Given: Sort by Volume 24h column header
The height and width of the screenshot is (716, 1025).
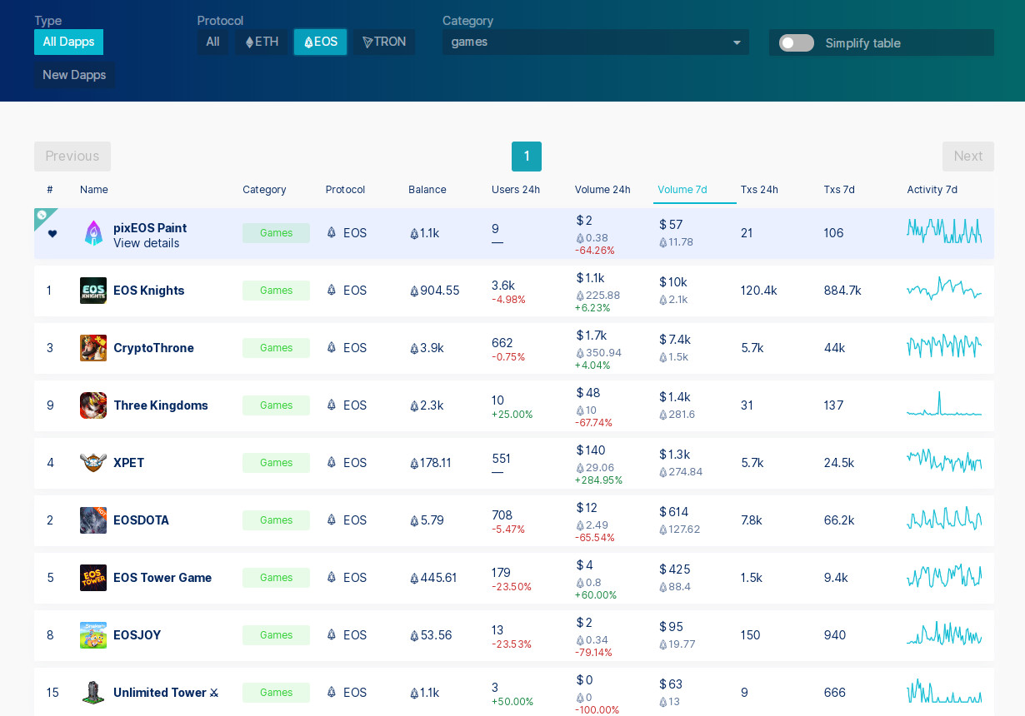Looking at the screenshot, I should (602, 190).
